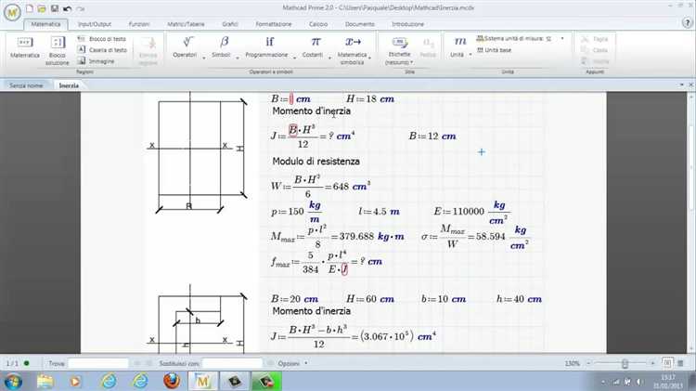Click the page view icon in status bar
696x391 pixels.
point(666,363)
